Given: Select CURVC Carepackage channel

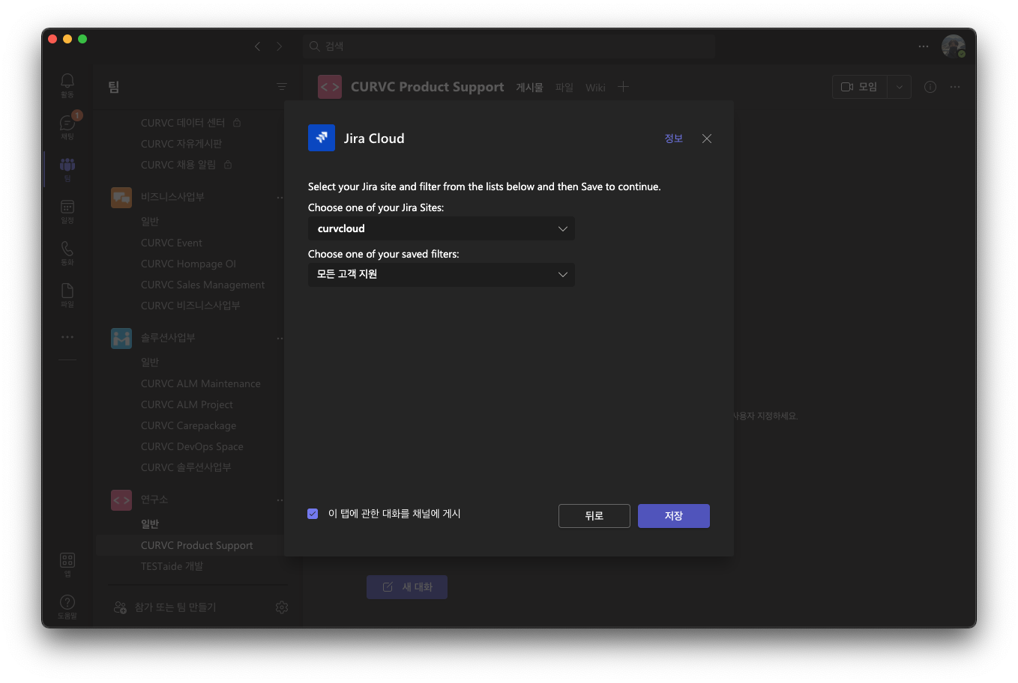Looking at the screenshot, I should click(190, 425).
